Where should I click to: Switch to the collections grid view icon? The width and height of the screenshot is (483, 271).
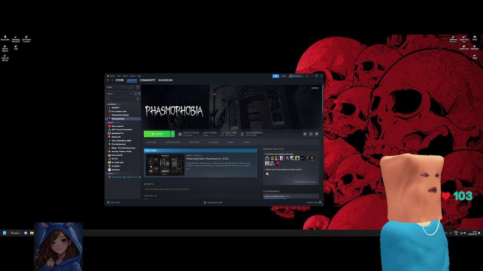point(138,87)
